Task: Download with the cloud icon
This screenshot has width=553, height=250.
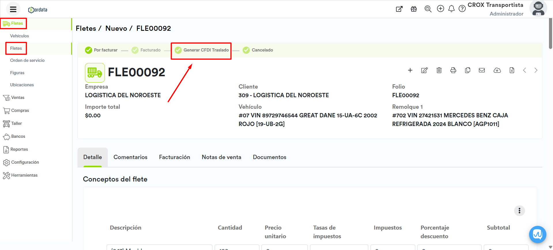Action: (x=497, y=70)
